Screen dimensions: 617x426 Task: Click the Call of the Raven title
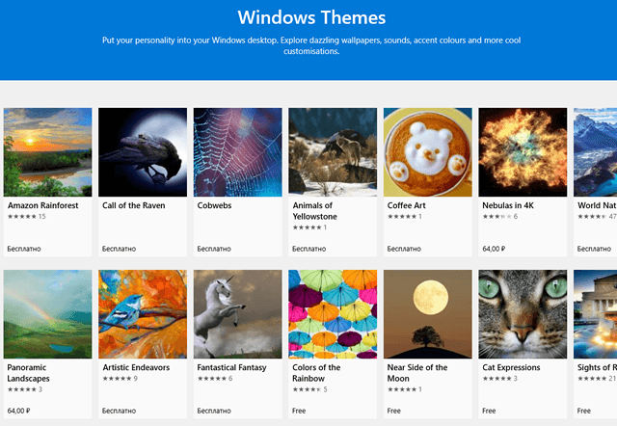click(x=134, y=205)
